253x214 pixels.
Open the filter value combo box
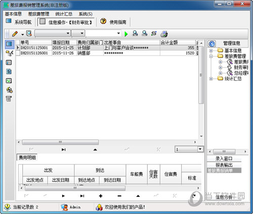[103, 33]
